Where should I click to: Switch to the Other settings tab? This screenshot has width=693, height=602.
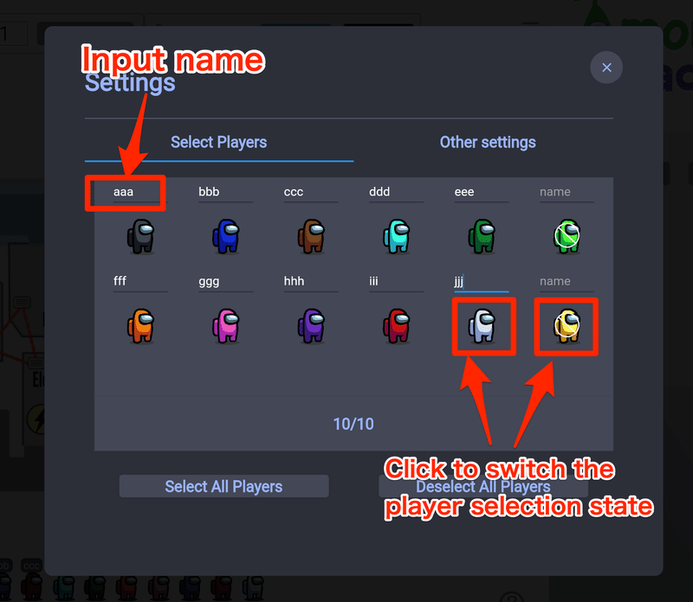tap(488, 143)
